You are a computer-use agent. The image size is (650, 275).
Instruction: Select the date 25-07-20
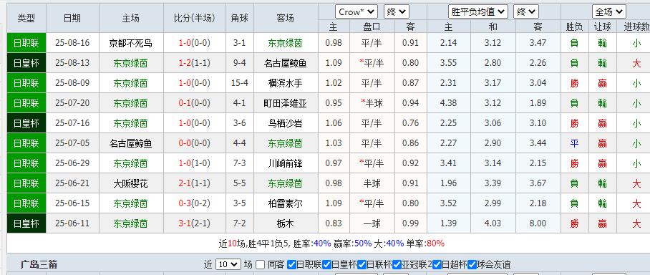[72, 103]
